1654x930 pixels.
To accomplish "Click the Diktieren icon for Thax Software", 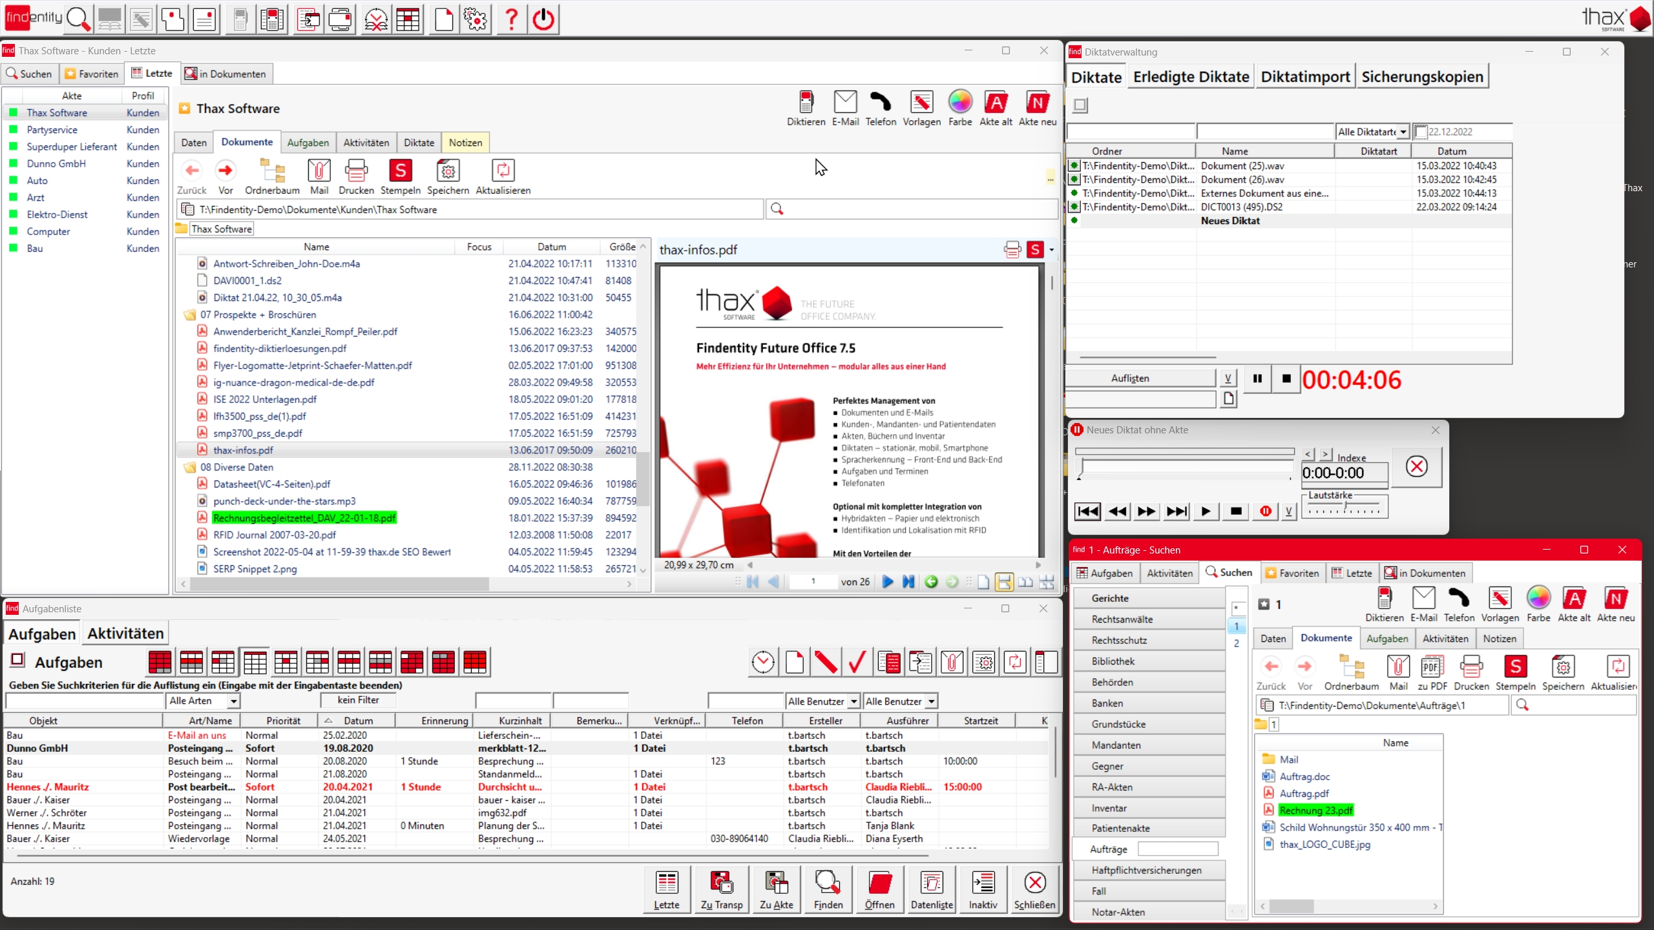I will click(806, 103).
